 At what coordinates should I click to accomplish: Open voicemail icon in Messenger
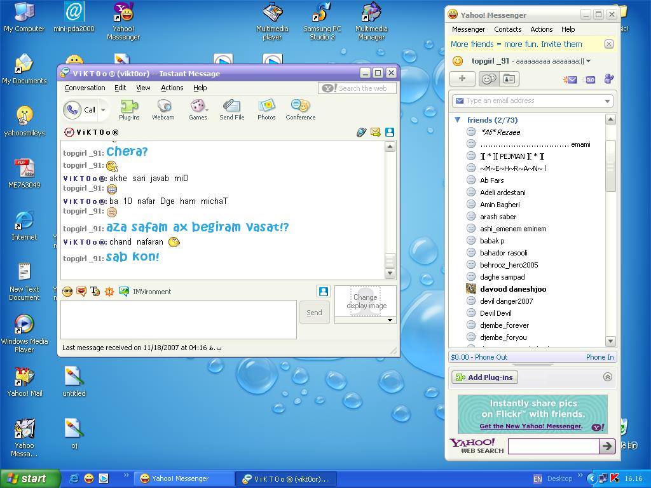click(591, 79)
